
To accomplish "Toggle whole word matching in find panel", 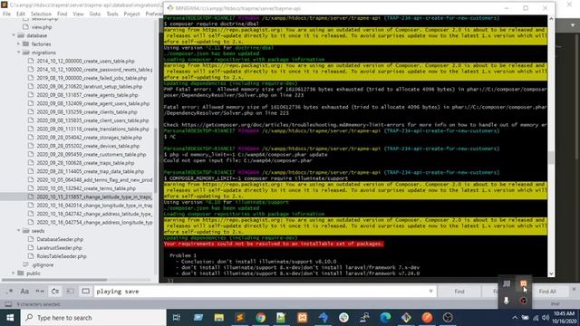I will 40,292.
